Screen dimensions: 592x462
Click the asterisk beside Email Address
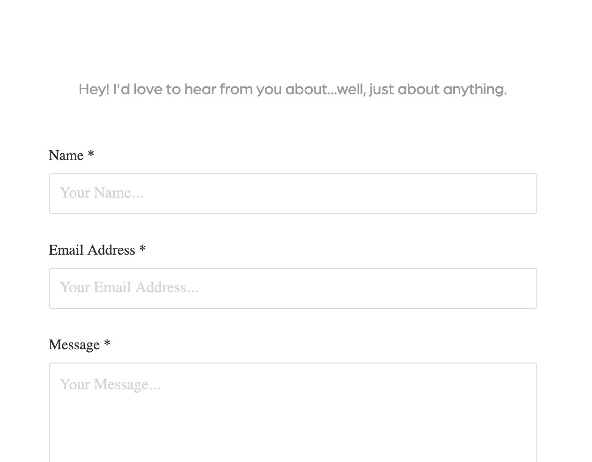[142, 250]
